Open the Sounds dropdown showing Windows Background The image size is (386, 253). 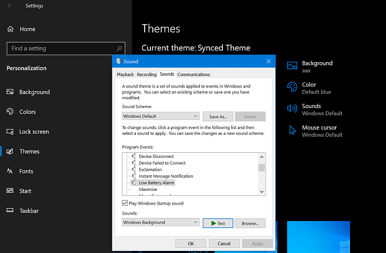click(x=161, y=222)
